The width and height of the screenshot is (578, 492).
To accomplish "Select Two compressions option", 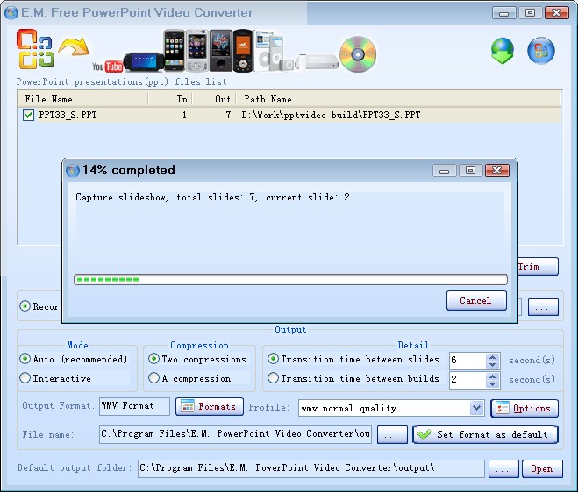I will click(x=154, y=359).
